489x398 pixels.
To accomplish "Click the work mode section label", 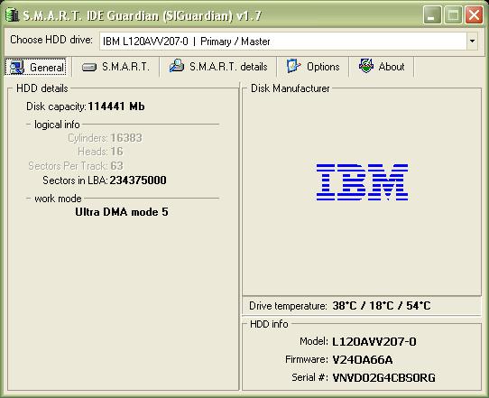I will 58,199.
